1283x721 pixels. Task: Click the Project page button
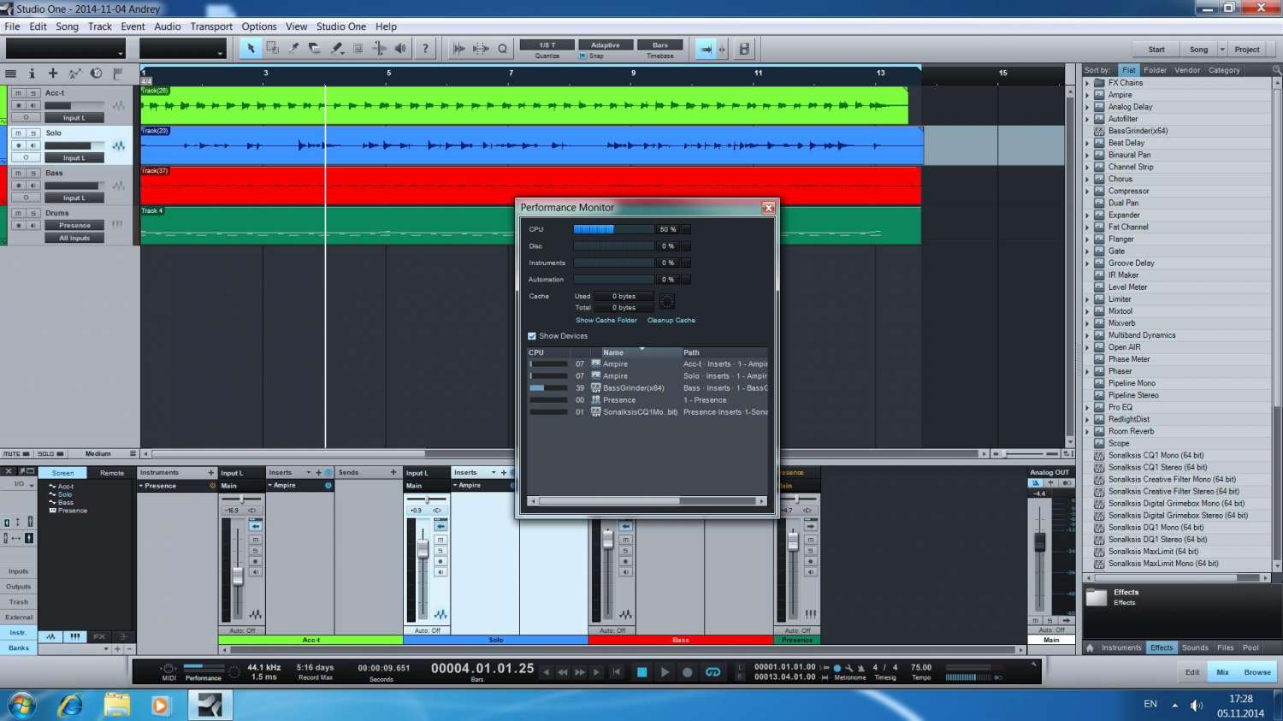(1247, 50)
